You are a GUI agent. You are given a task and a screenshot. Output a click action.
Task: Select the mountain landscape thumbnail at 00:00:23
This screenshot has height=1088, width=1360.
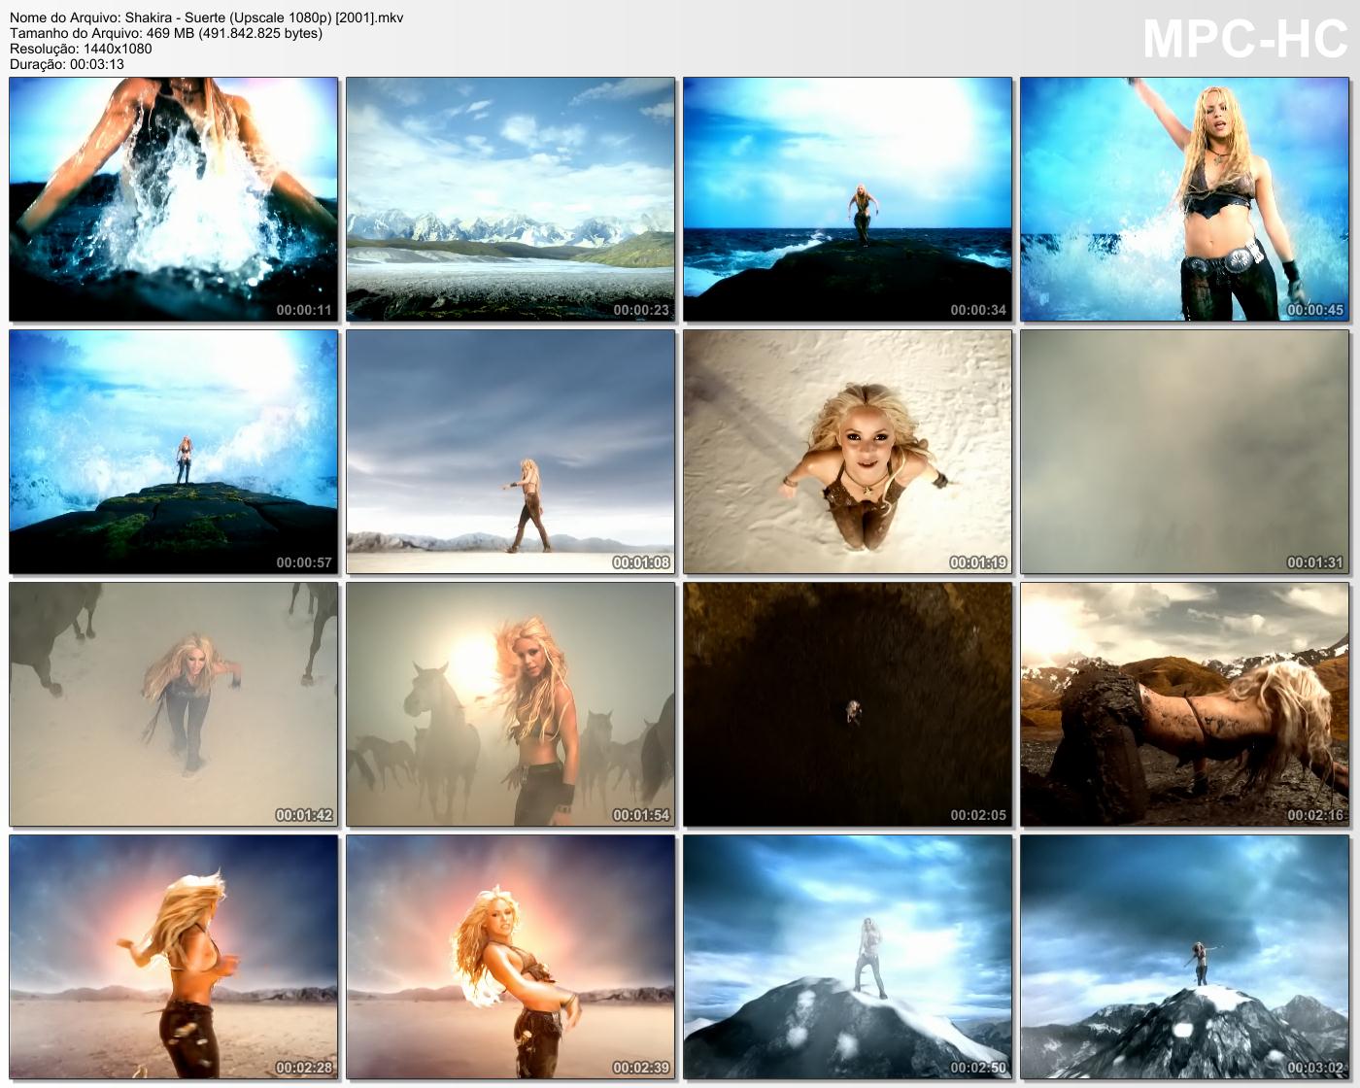pyautogui.click(x=511, y=199)
